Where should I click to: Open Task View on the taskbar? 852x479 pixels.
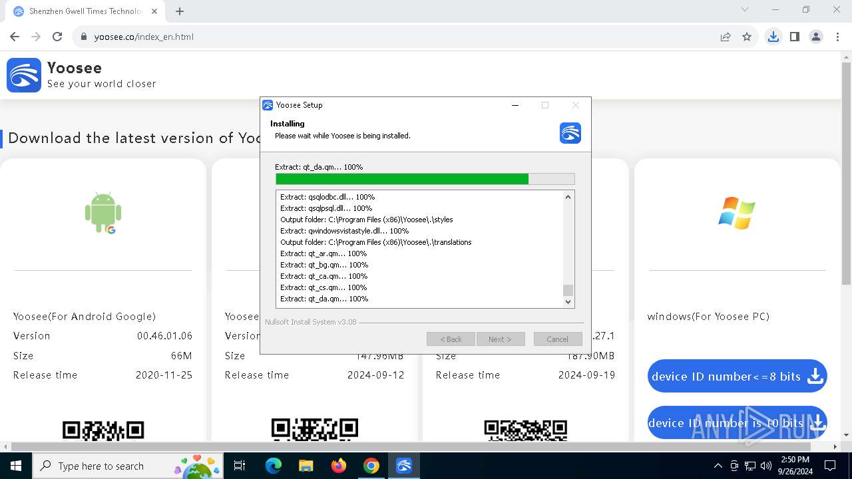240,466
